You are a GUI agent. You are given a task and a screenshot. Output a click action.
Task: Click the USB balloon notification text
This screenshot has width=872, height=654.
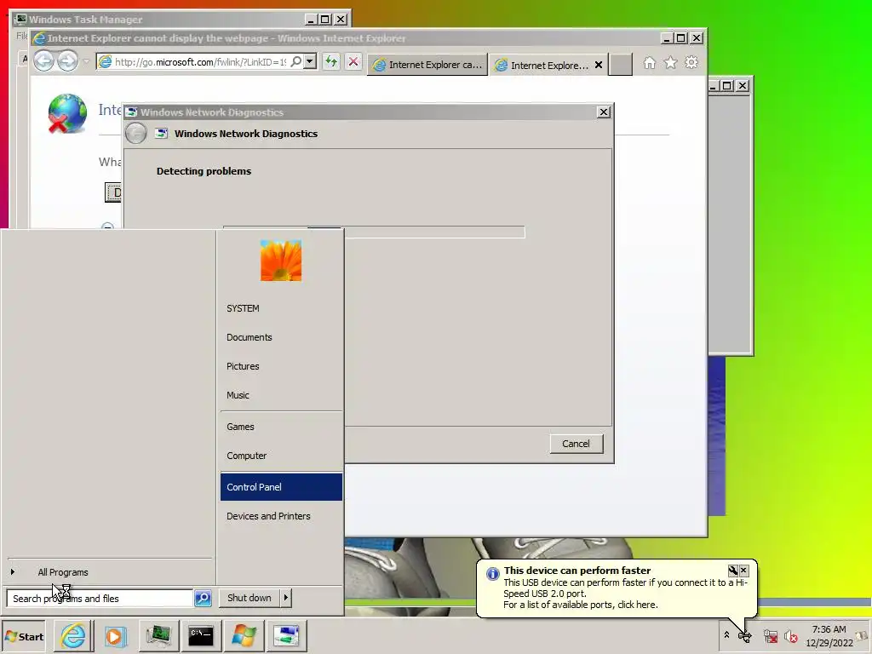click(625, 594)
